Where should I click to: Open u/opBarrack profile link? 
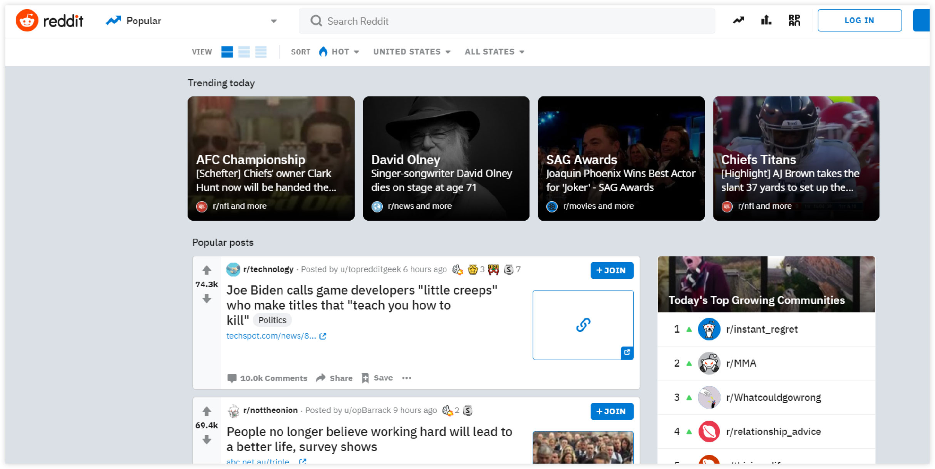click(x=367, y=410)
